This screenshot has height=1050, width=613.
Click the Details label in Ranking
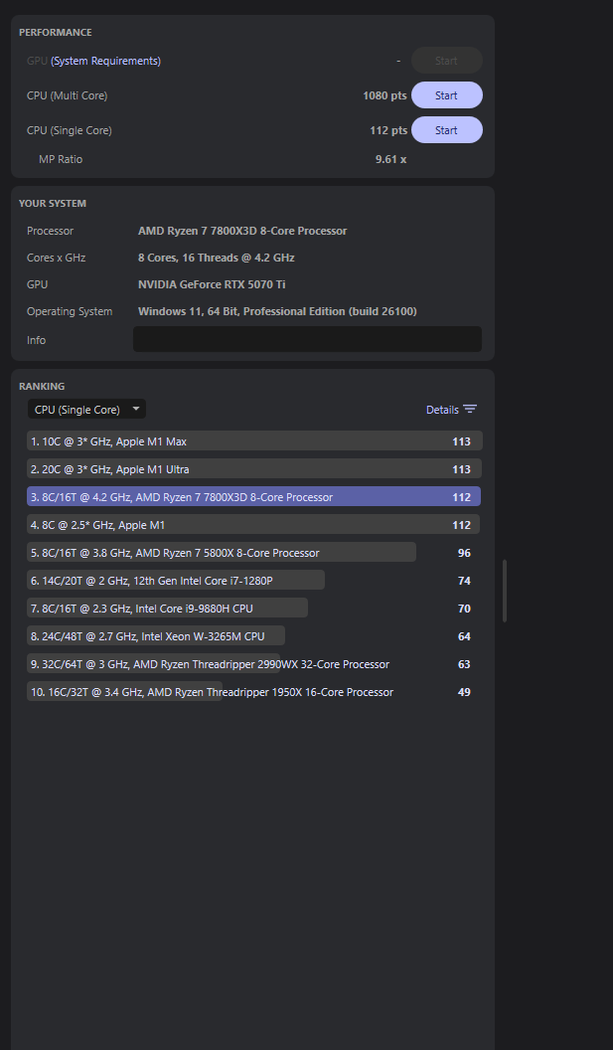pos(442,410)
